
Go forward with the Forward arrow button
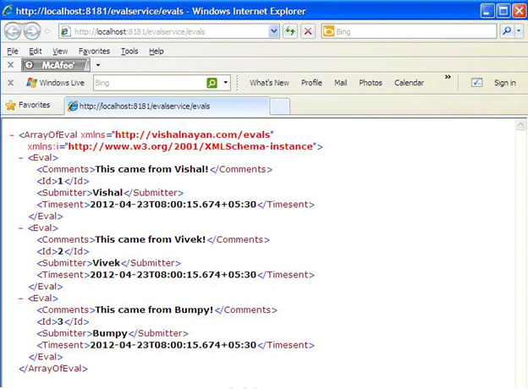(32, 31)
